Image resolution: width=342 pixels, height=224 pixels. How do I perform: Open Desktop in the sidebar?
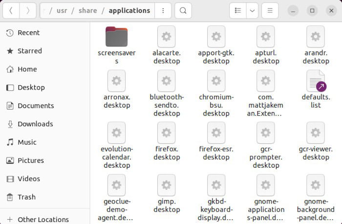[x=45, y=88]
